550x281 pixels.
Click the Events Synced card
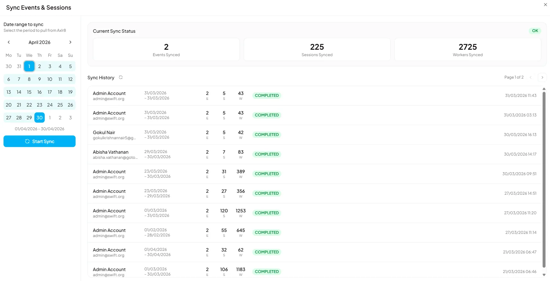pos(166,50)
